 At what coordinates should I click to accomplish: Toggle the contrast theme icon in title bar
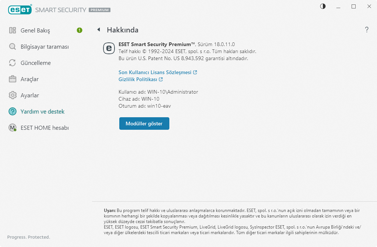pos(323,6)
